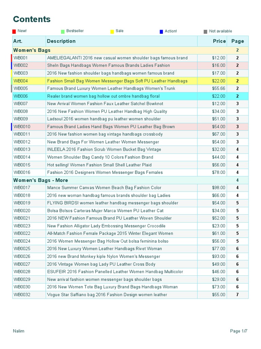Click article code WB0021
The image size is (261, 349).
tap(22, 218)
